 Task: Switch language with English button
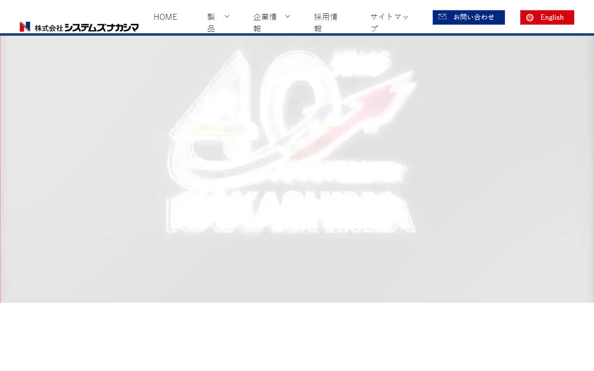pyautogui.click(x=547, y=17)
